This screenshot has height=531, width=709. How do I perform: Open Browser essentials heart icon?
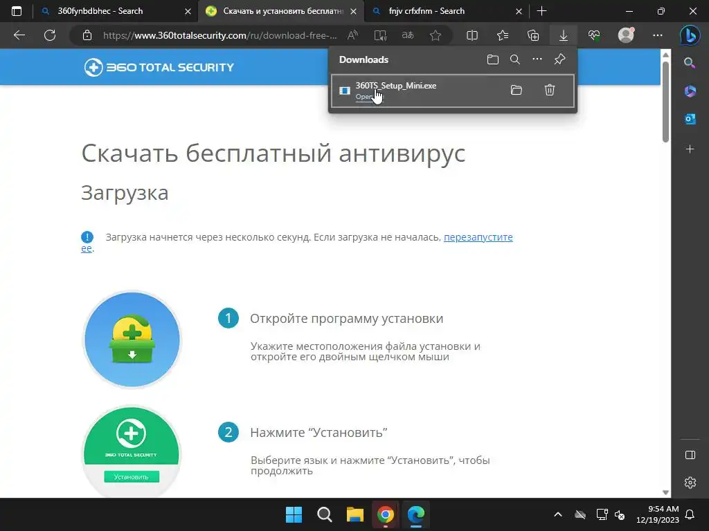(x=594, y=35)
